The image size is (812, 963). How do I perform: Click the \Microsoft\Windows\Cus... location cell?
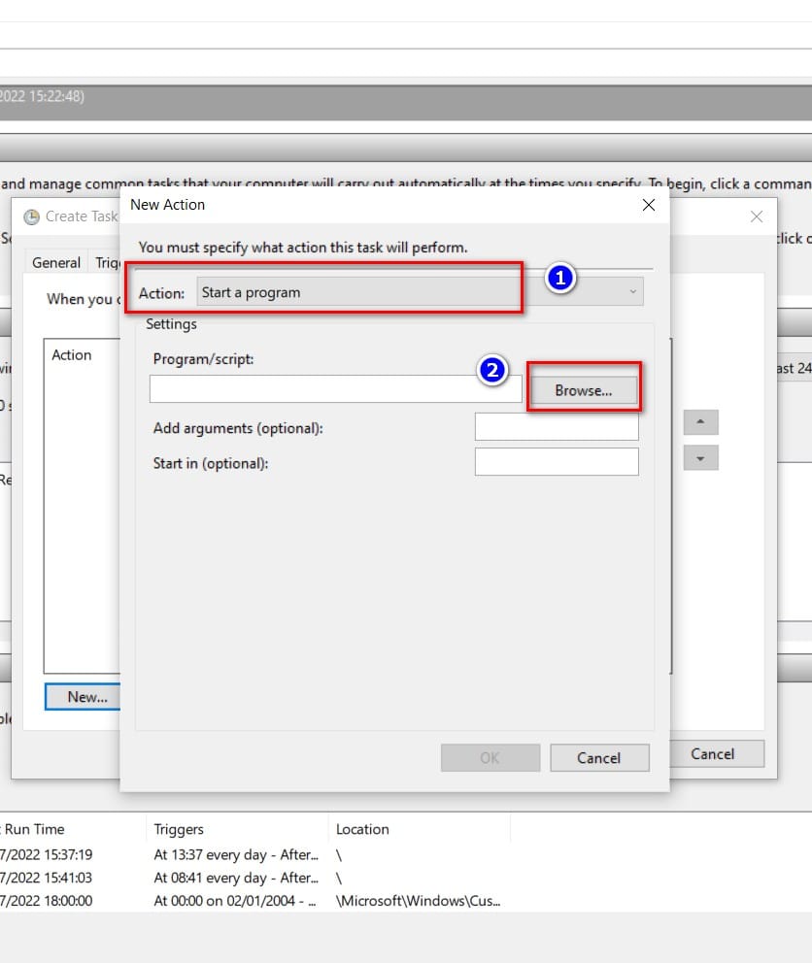(418, 900)
